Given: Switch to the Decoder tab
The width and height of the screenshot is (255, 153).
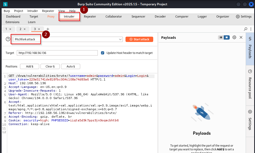Looking at the screenshot, I should point(160,16).
